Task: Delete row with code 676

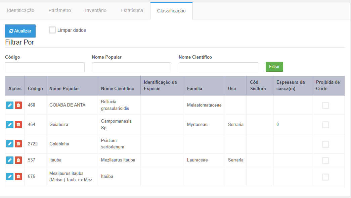Action: pyautogui.click(x=18, y=176)
